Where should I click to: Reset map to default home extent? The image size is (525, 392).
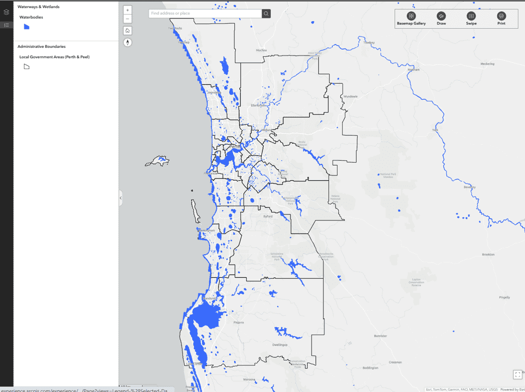(127, 30)
